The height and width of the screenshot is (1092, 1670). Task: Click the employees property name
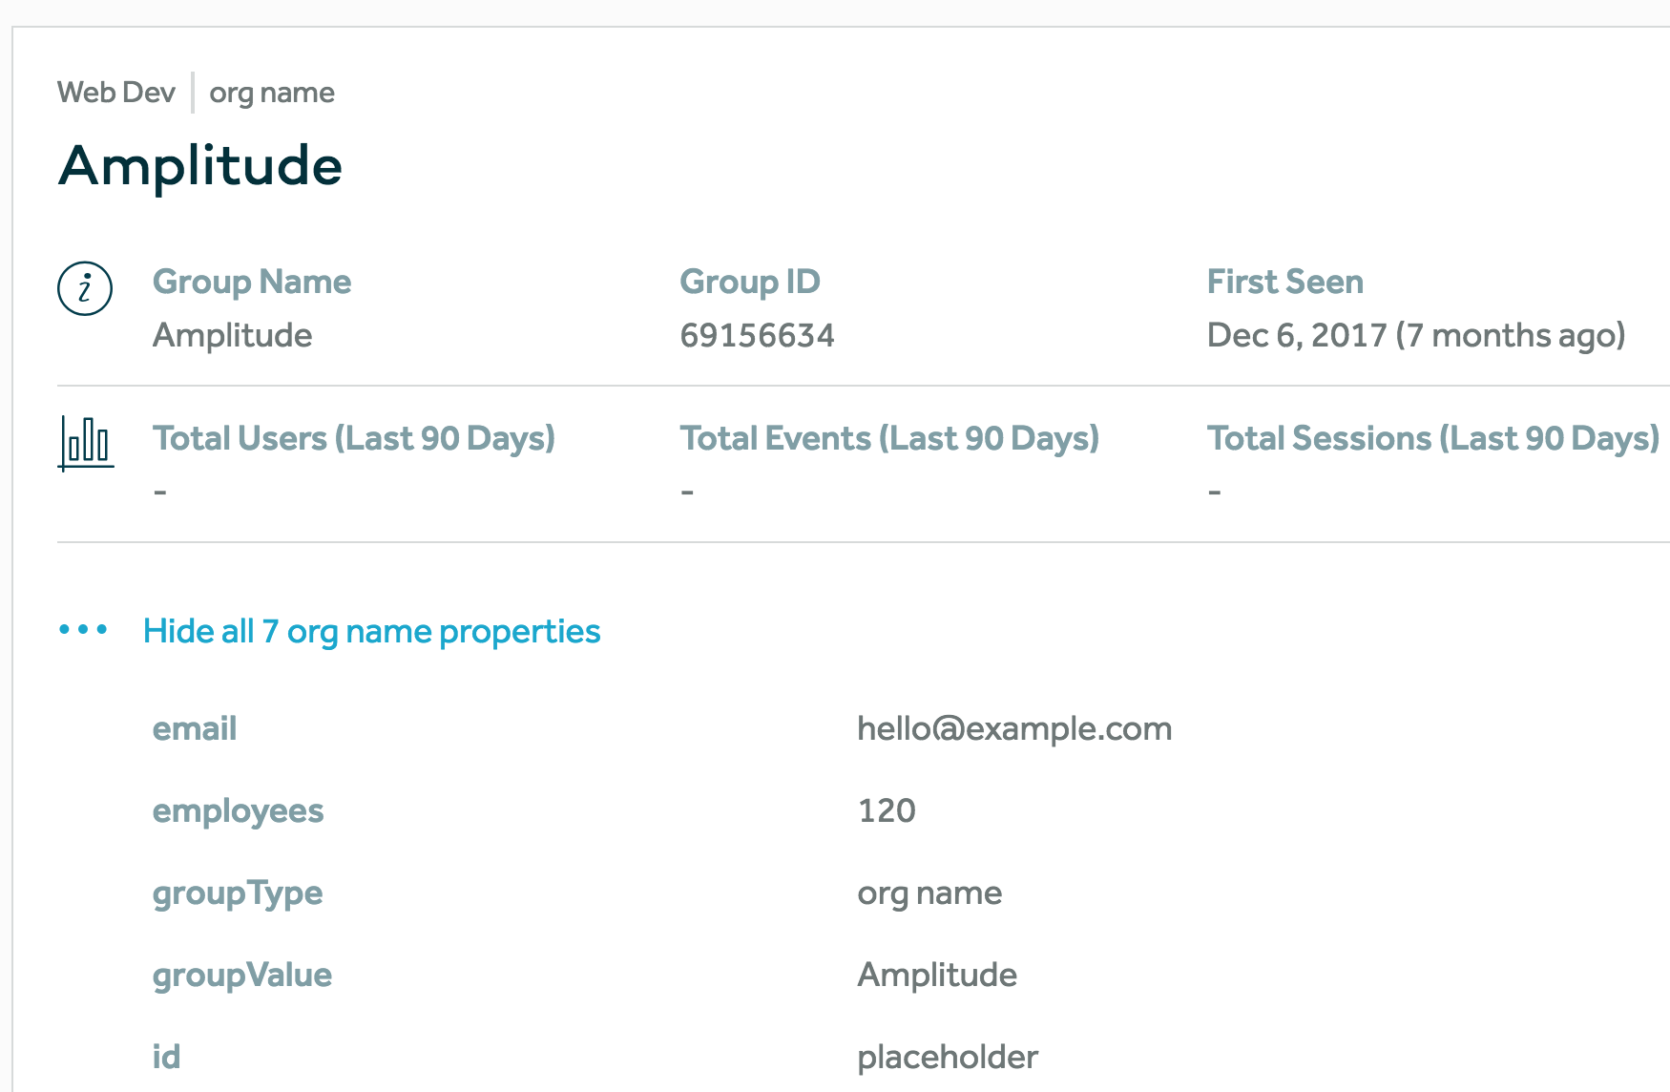pyautogui.click(x=239, y=812)
